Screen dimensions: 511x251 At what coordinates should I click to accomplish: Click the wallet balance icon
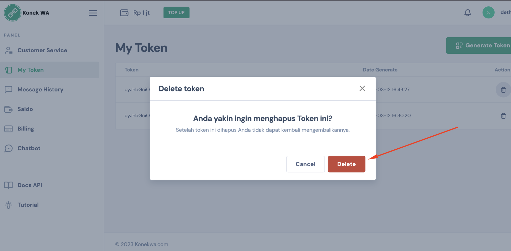124,13
